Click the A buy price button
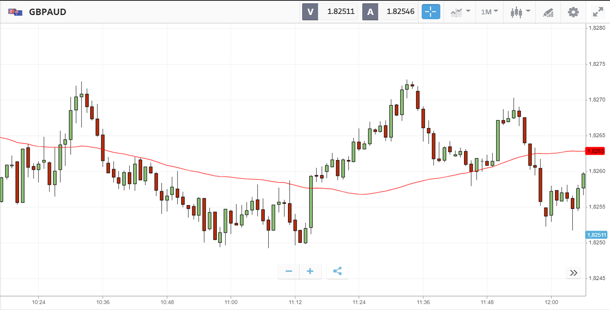Image resolution: width=610 pixels, height=310 pixels. tap(390, 12)
